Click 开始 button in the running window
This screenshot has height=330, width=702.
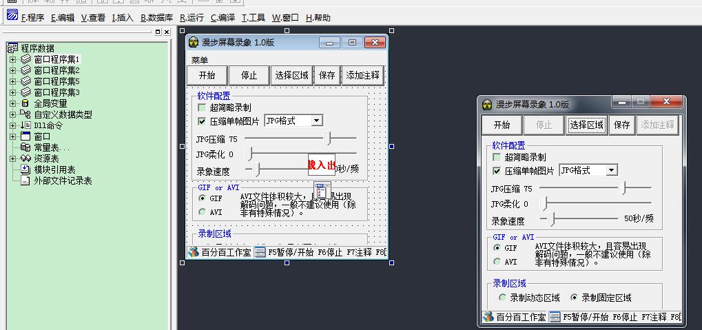502,125
